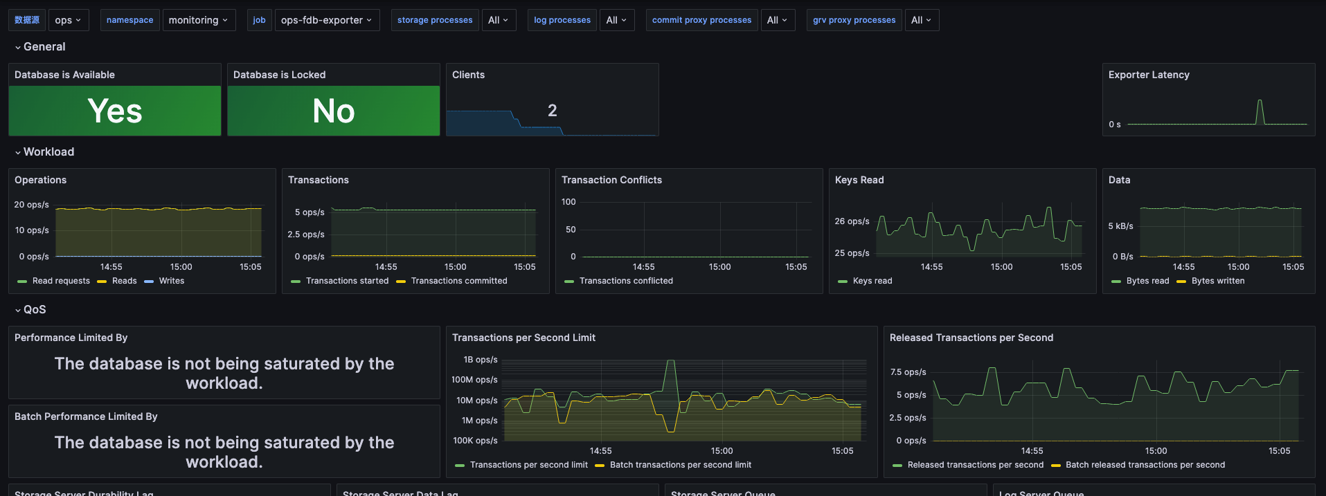Image resolution: width=1326 pixels, height=496 pixels.
Task: Toggle Batch transactions per second limit series
Action: (680, 465)
